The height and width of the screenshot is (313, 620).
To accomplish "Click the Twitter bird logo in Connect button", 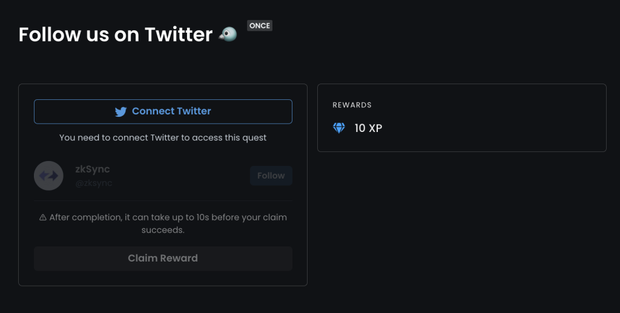I will tap(120, 112).
